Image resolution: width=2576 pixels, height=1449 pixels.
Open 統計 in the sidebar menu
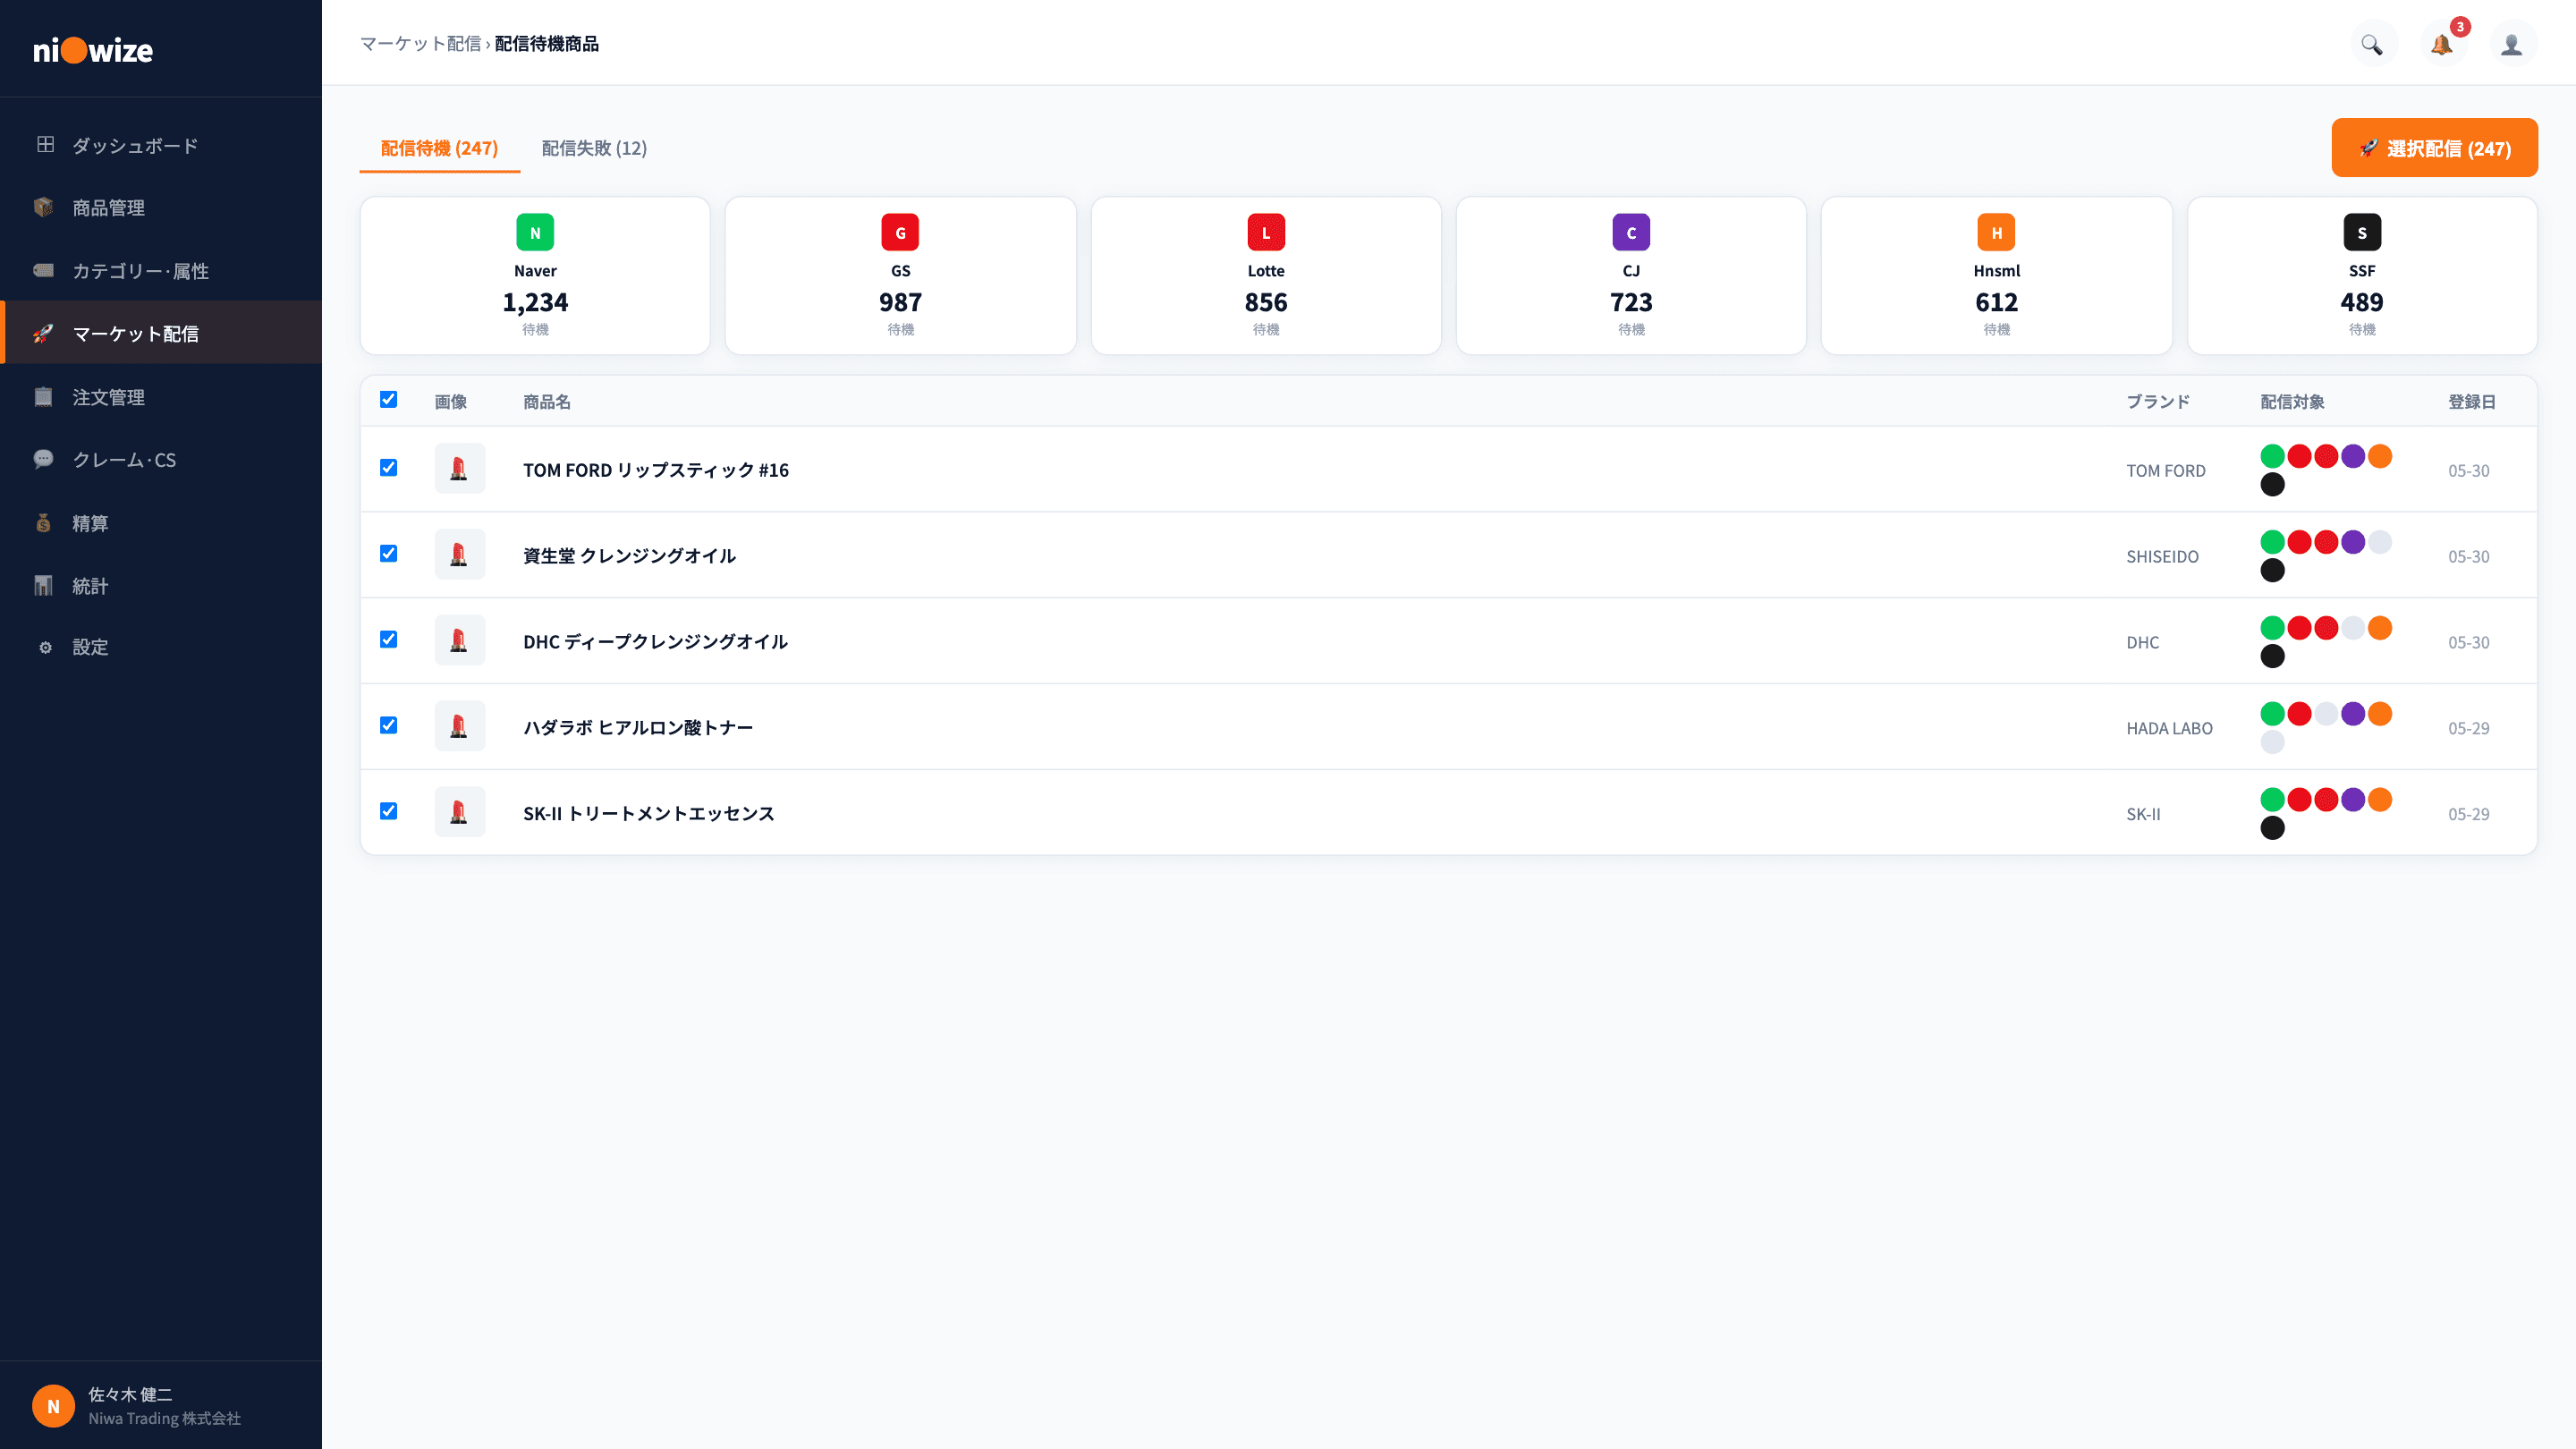tap(161, 585)
